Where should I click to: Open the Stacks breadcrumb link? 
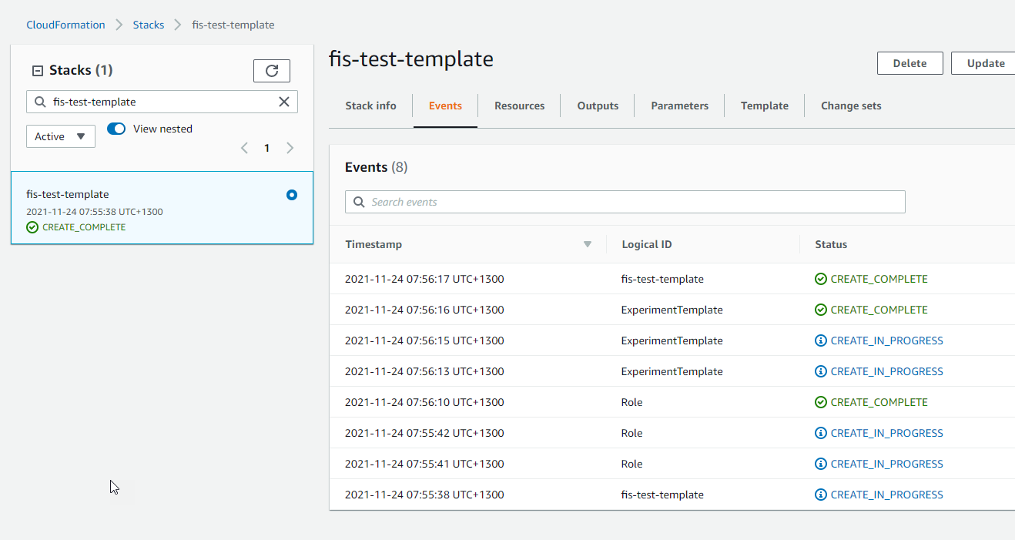coord(149,25)
